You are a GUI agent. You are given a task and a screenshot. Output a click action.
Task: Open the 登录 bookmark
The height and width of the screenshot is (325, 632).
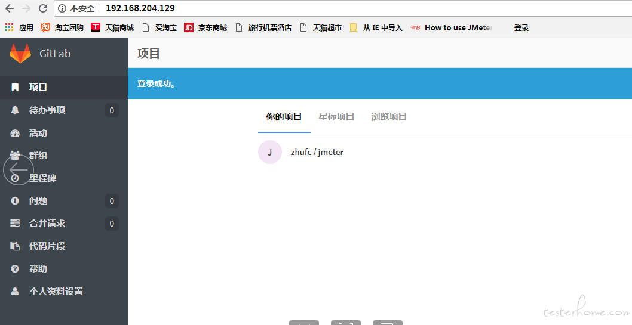(x=521, y=28)
